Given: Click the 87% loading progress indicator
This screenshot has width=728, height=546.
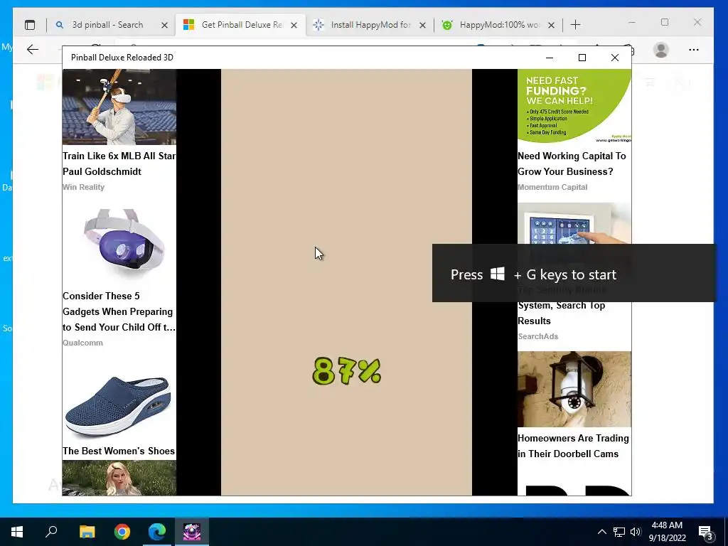Looking at the screenshot, I should [x=347, y=371].
